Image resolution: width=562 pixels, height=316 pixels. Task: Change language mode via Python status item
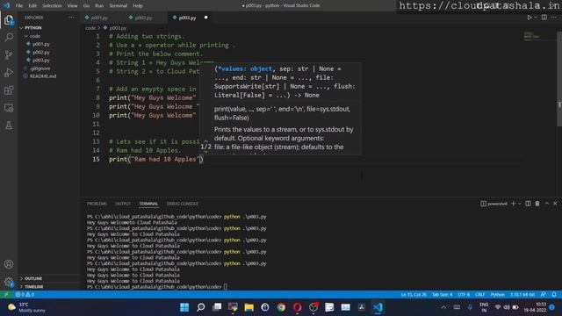[498, 295]
